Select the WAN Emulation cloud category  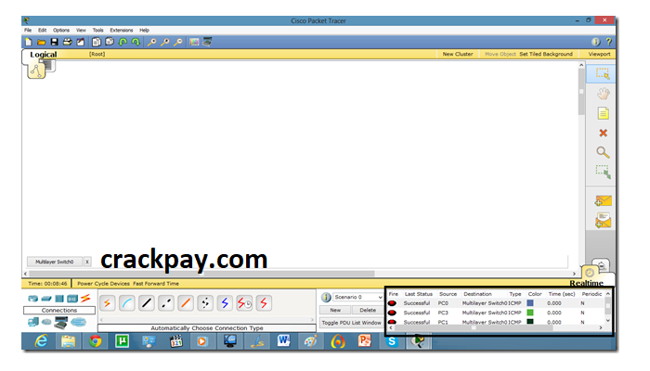pyautogui.click(x=46, y=322)
